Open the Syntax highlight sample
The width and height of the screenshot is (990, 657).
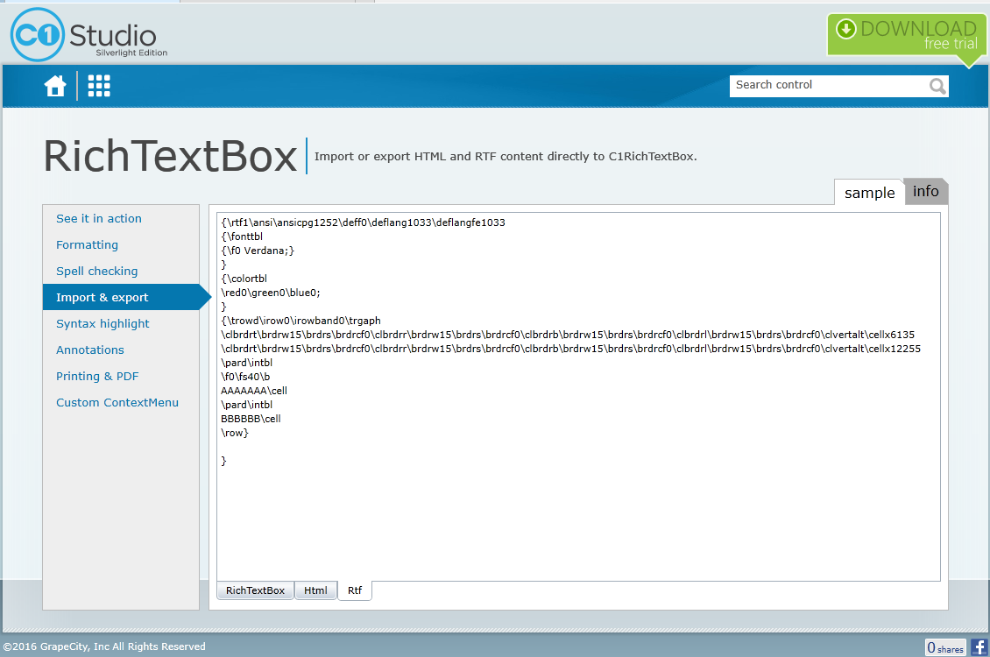pyautogui.click(x=103, y=324)
